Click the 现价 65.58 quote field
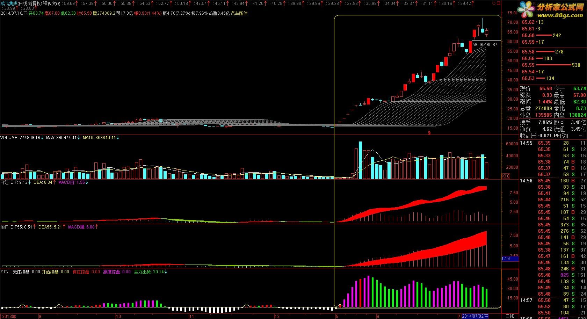Viewport: 587px width, 319px height. (536, 89)
